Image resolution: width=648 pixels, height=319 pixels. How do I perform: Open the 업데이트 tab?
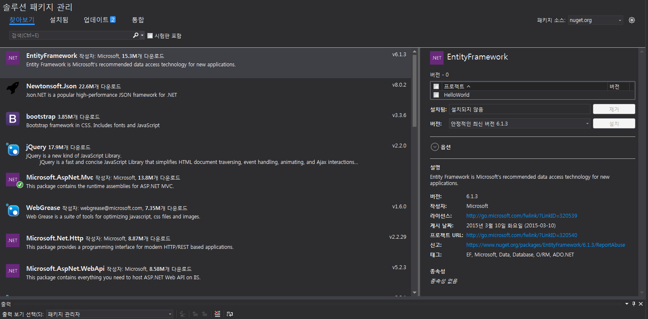pos(96,20)
